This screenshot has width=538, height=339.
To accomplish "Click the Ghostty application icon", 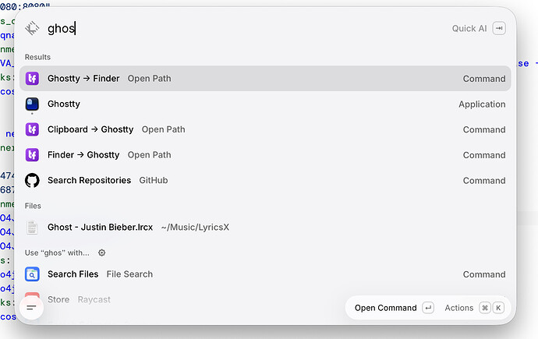I will [32, 104].
